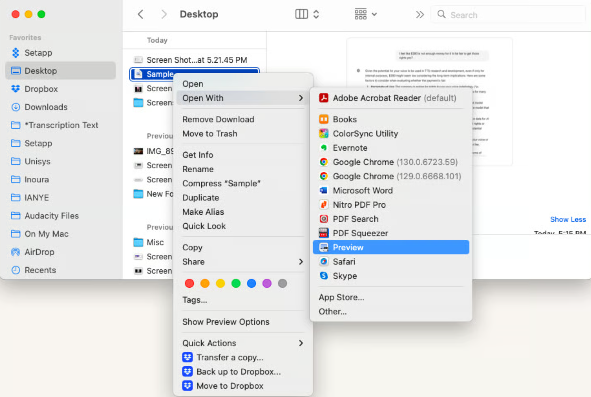The height and width of the screenshot is (397, 591).
Task: Open the On My Mac sidebar folder
Action: (60, 234)
